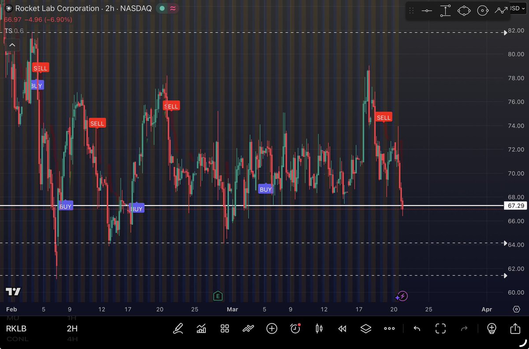Tap the 80.00 price axis label
Image resolution: width=529 pixels, height=349 pixels.
tap(515, 55)
